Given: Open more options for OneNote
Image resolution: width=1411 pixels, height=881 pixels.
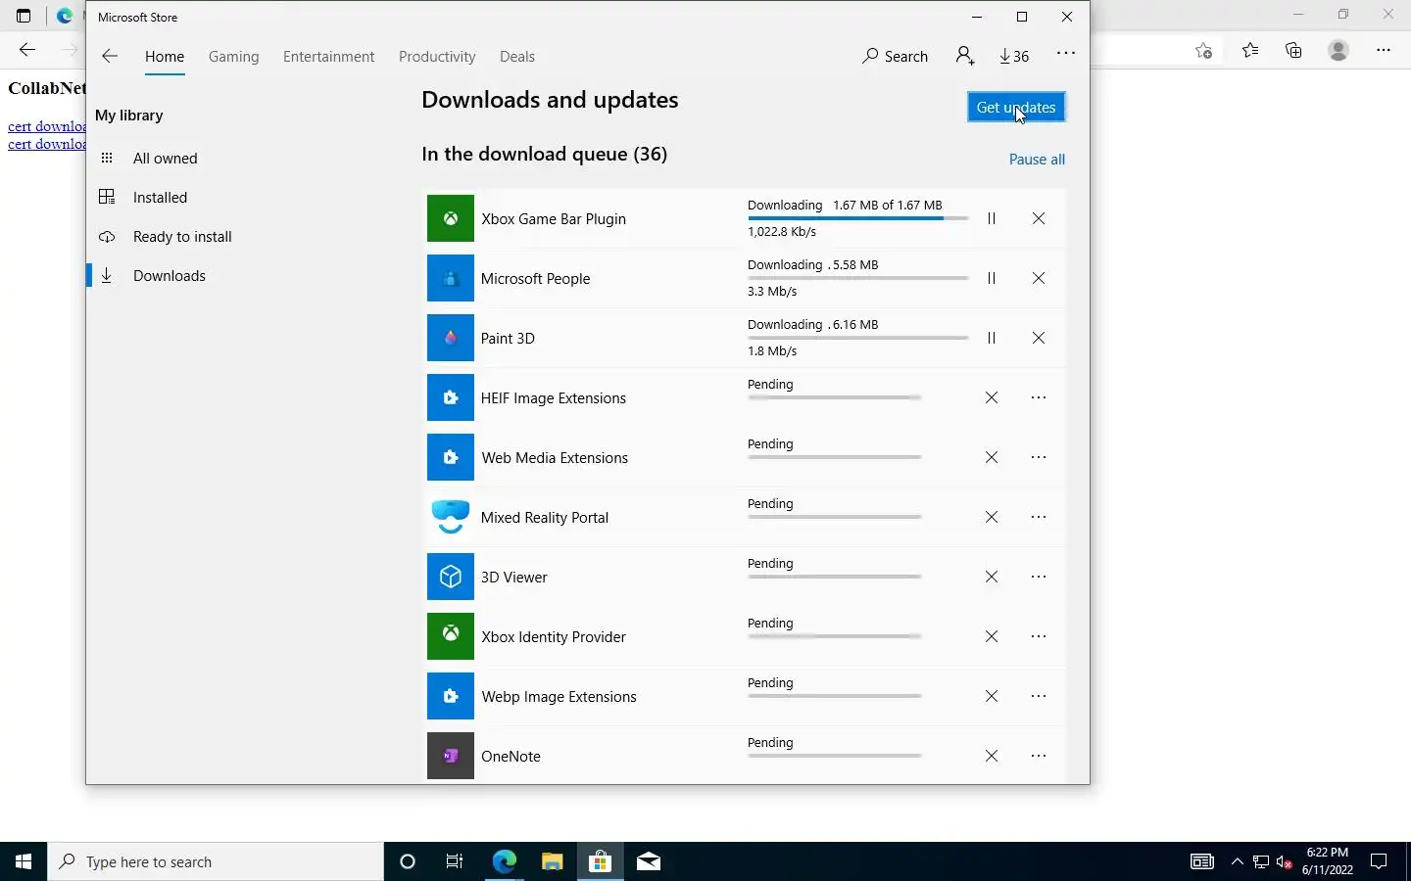Looking at the screenshot, I should 1039,757.
